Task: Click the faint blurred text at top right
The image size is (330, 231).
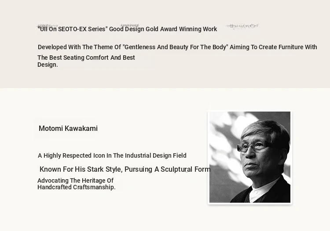Action: (242, 26)
